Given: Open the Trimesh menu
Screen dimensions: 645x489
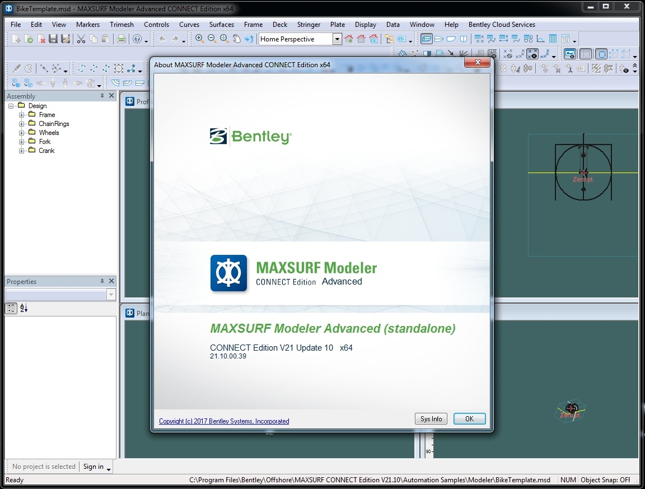Looking at the screenshot, I should click(121, 24).
